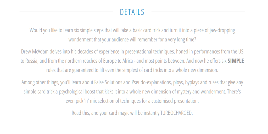The height and width of the screenshot is (134, 268).
Task: Click the line starting 'rules that are guaranteed'
Action: [x=132, y=70]
